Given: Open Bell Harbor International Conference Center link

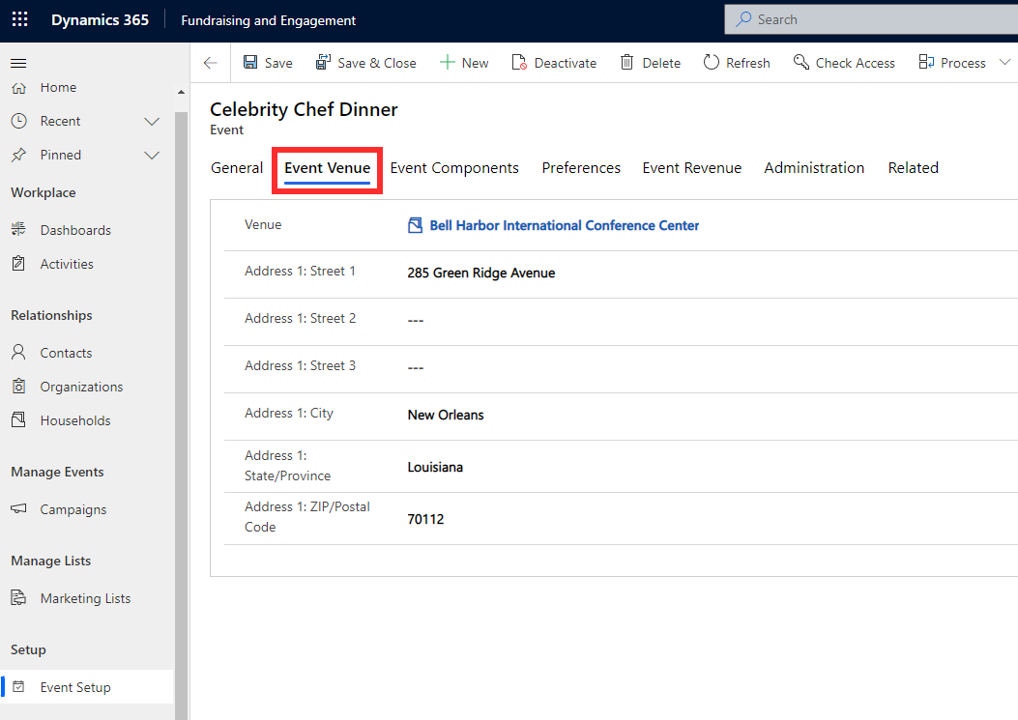Looking at the screenshot, I should coord(565,225).
